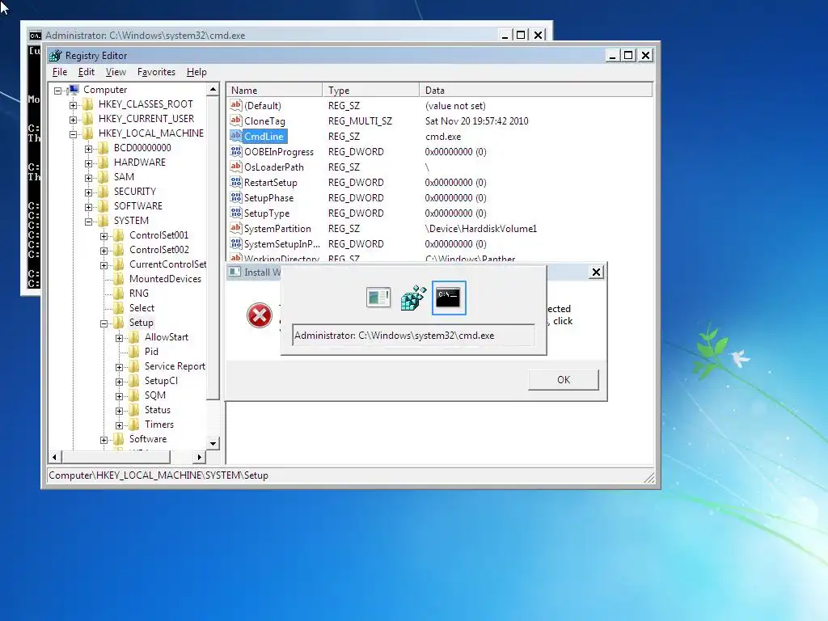Click tree pane scroll right arrow
This screenshot has width=828, height=621.
coord(199,457)
